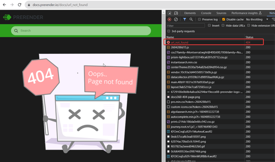Click the 404 page-not-found illustration

(81, 103)
